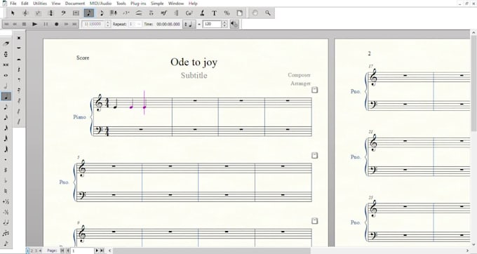Choose the eighth note duration

pos(6,107)
